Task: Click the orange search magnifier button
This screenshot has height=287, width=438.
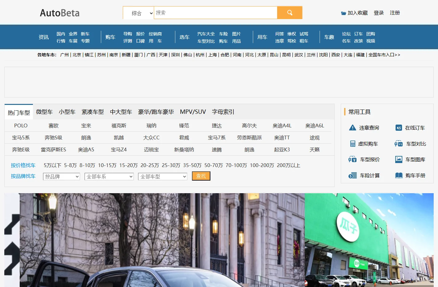Action: 289,13
